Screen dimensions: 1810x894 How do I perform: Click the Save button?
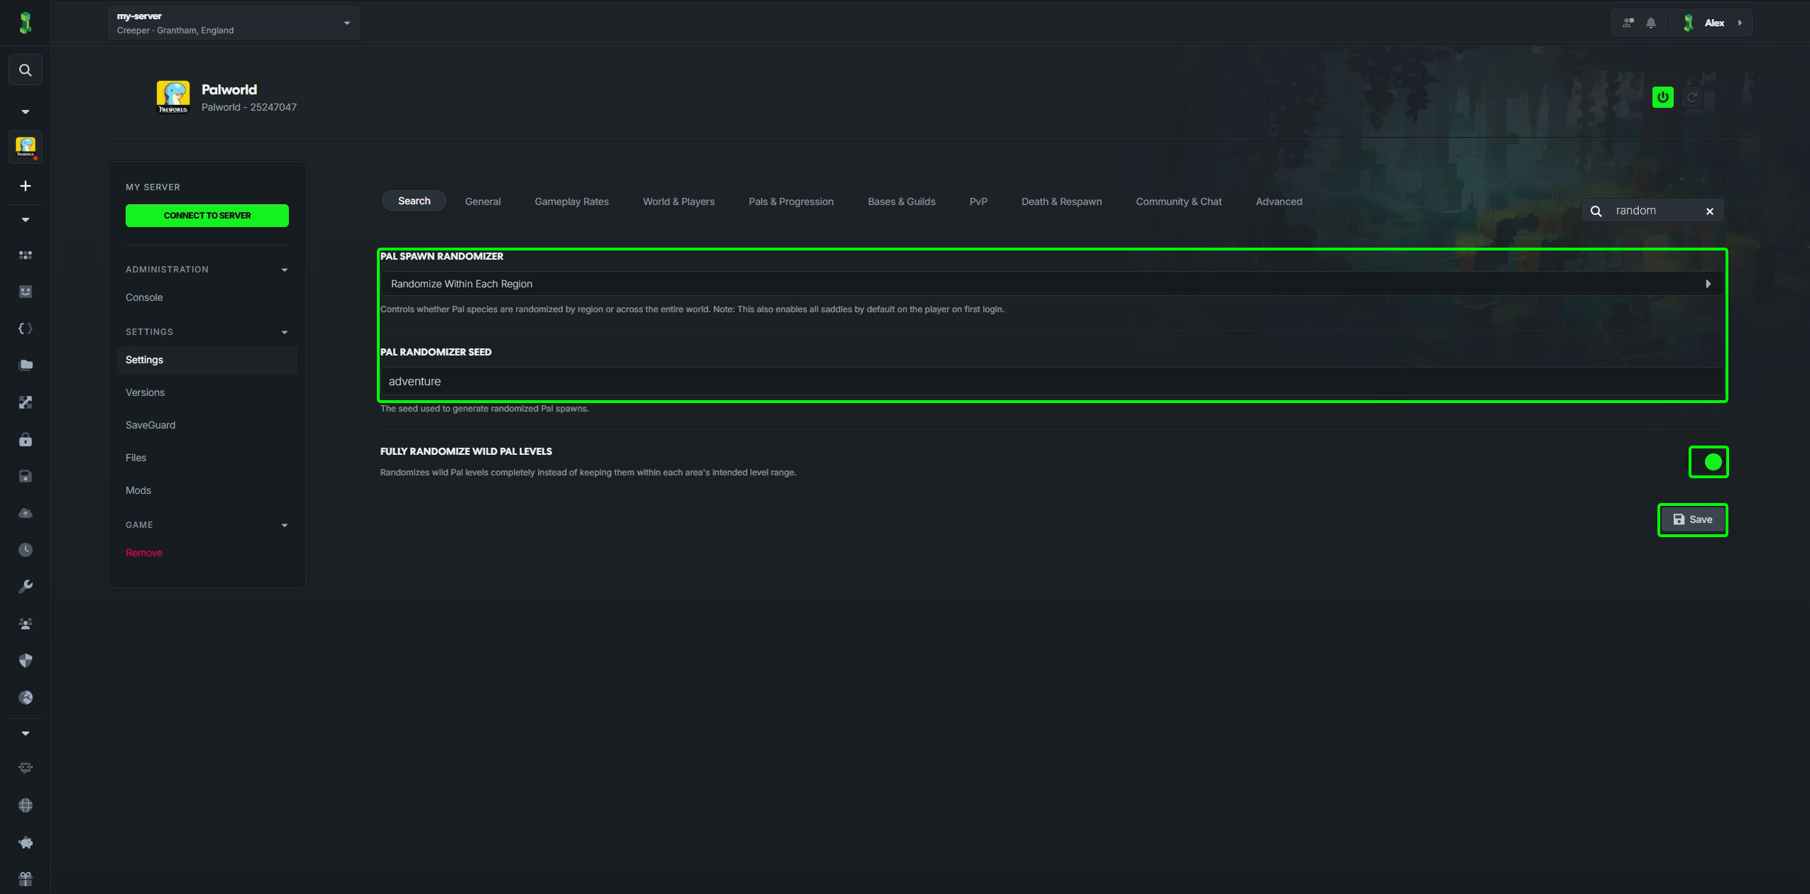1693,519
